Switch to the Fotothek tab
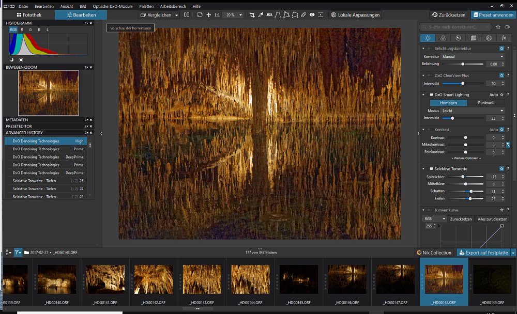The width and height of the screenshot is (517, 314). click(x=29, y=14)
